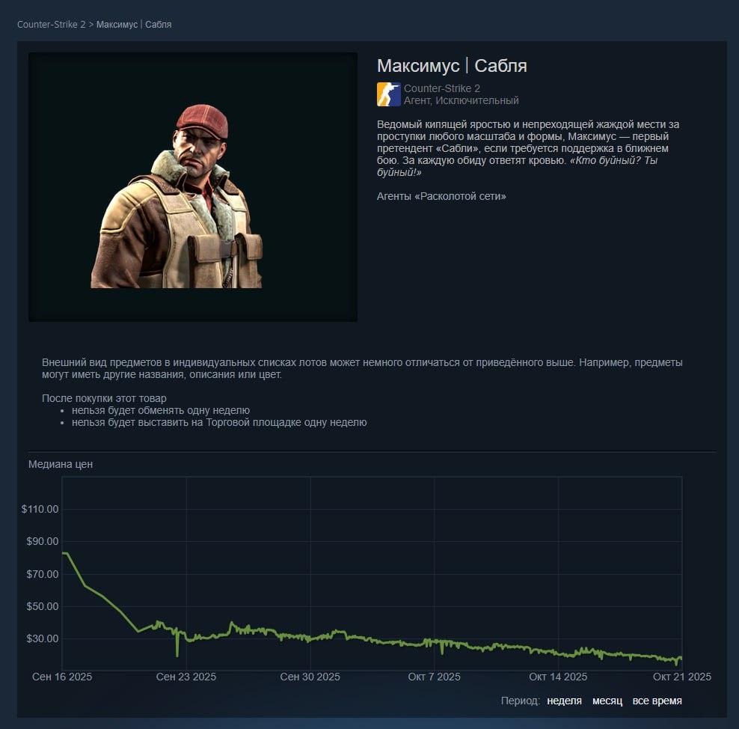
Task: Click the Сен 30 2025 date label
Action: tap(310, 677)
